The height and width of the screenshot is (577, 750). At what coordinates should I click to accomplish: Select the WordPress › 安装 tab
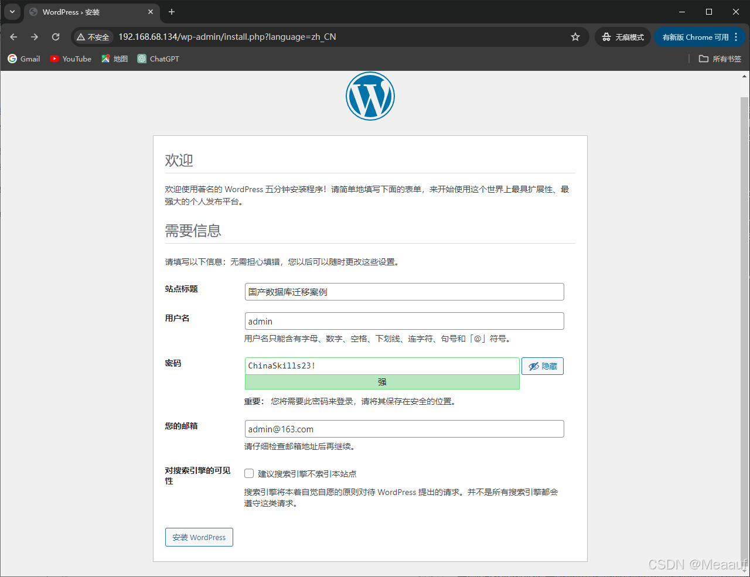[x=91, y=12]
